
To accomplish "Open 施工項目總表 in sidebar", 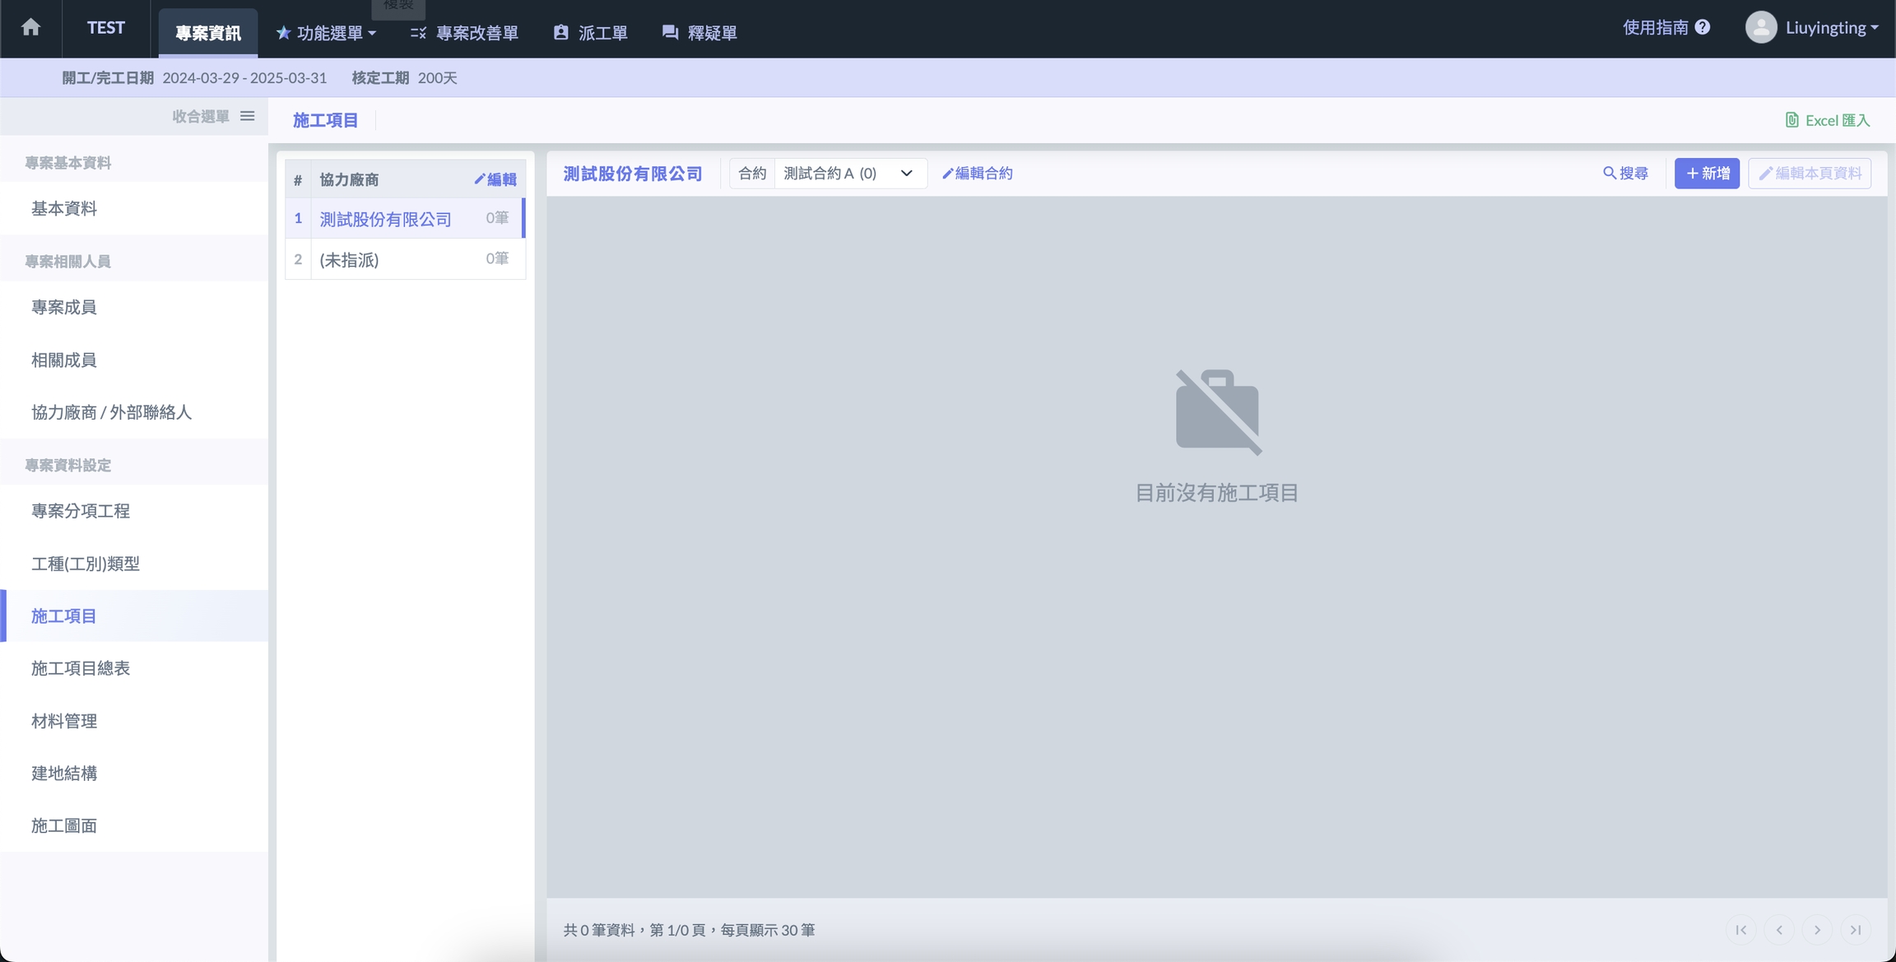I will click(81, 668).
